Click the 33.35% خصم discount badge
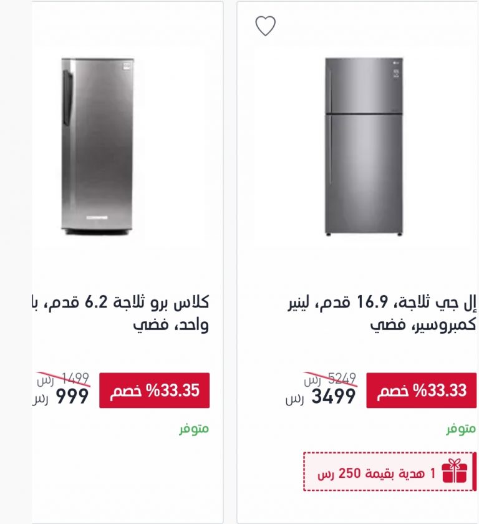Viewport: 479px width, 524px height. point(154,391)
